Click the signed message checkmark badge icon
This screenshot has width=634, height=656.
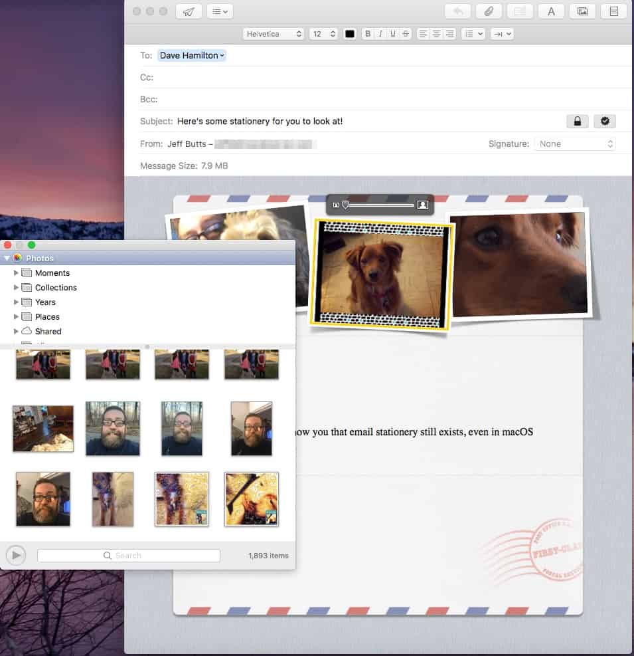pos(605,121)
